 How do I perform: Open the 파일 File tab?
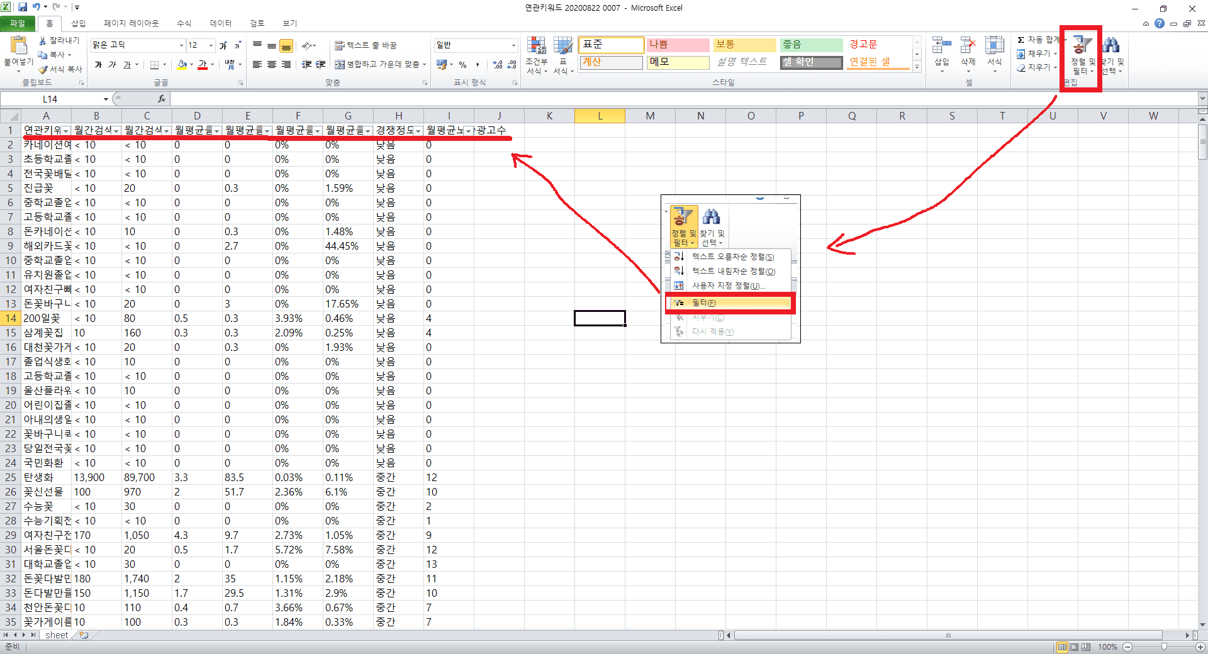click(18, 23)
